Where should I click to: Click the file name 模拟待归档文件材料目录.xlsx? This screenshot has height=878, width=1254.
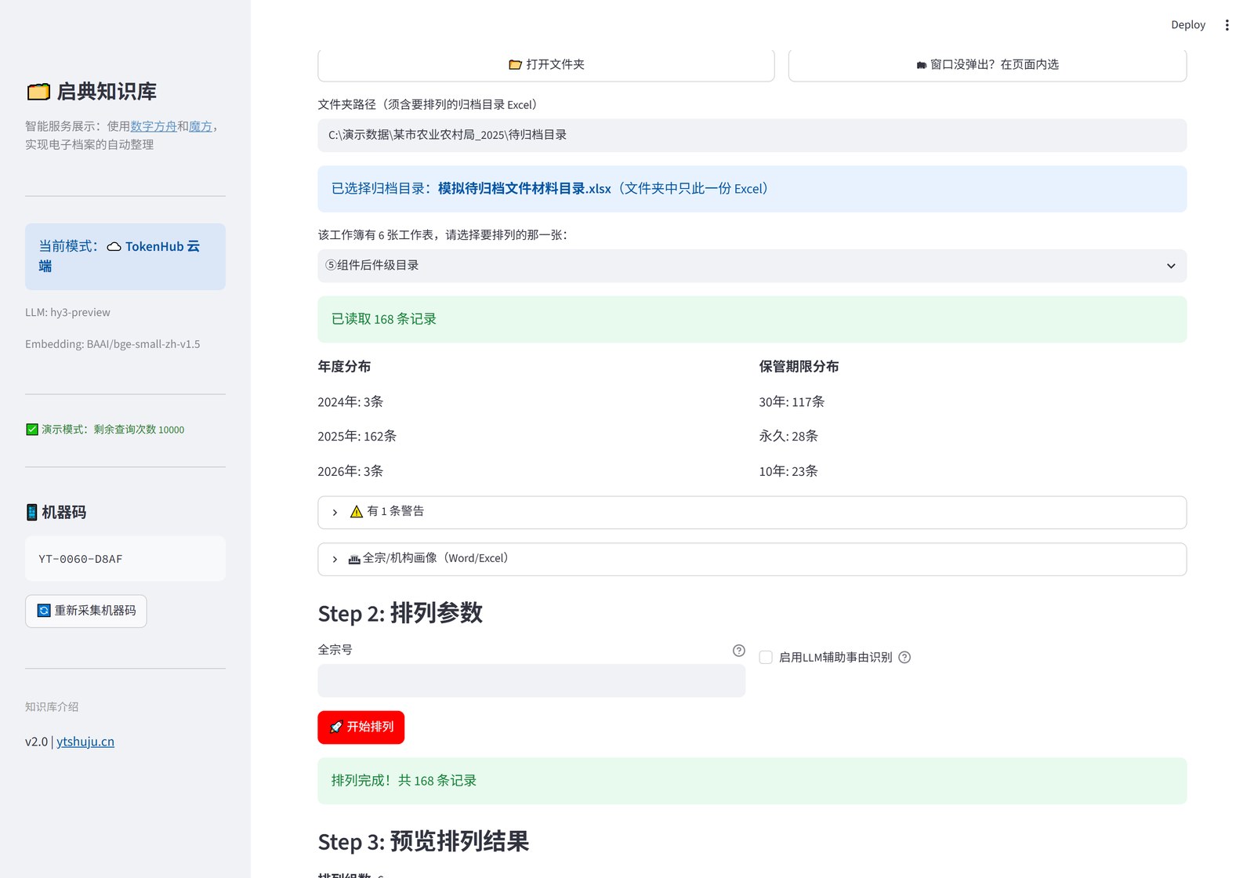coord(524,189)
